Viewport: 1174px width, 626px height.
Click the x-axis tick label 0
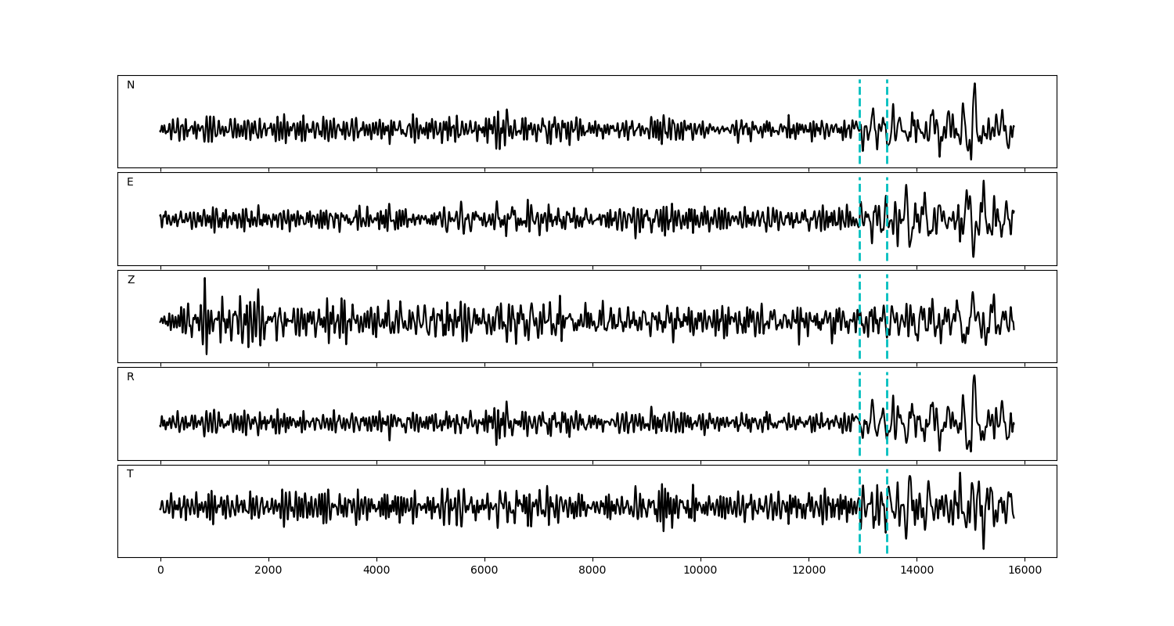pyautogui.click(x=160, y=570)
